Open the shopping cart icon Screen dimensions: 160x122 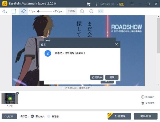[89, 4]
